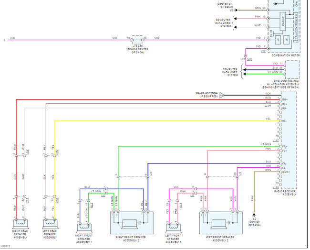Viewport: 310px width, 250px height.
Task: Click the Right Front Speaker Assembly 2 box
Action: pos(132,223)
